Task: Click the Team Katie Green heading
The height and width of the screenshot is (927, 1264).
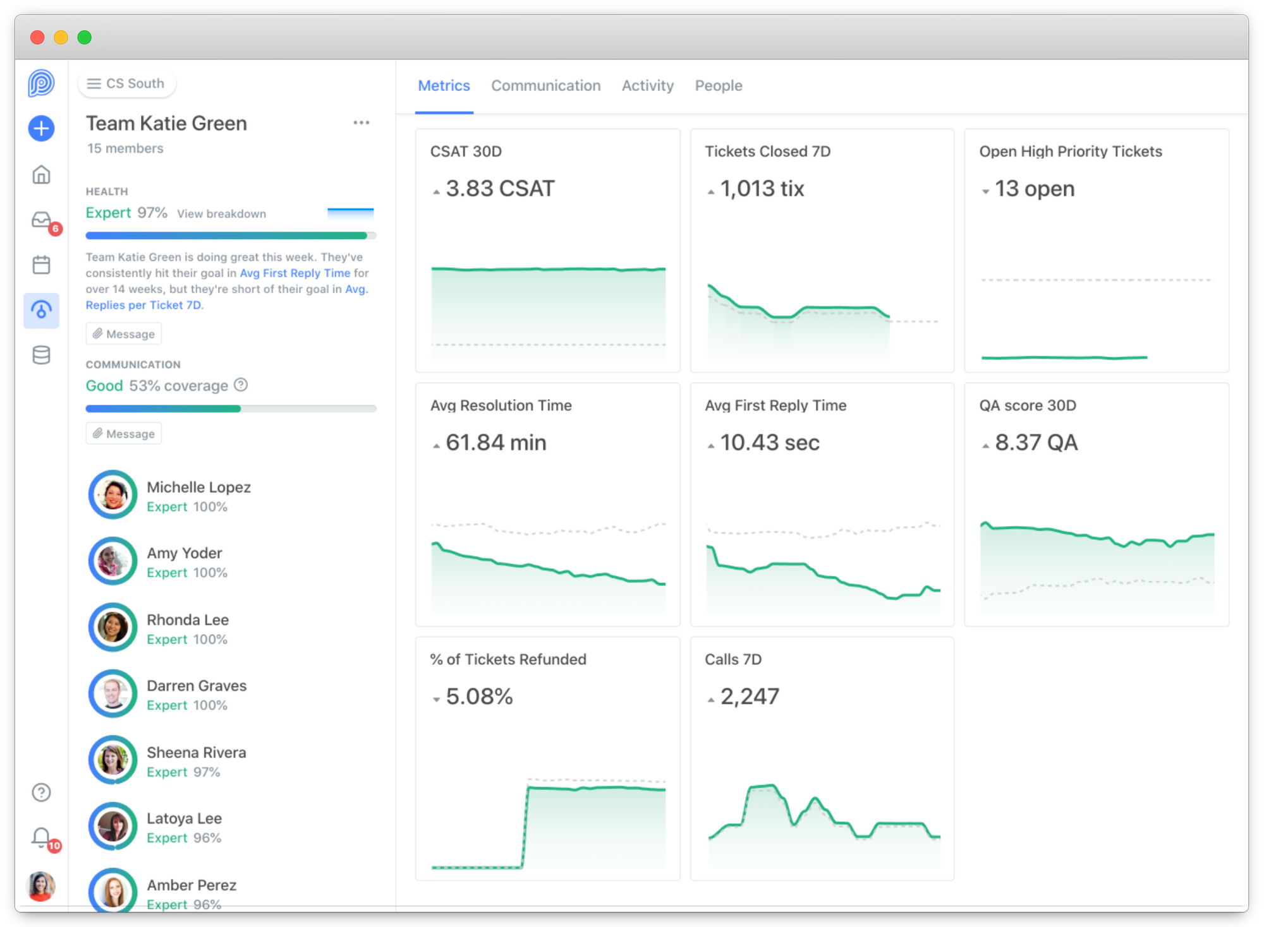Action: click(x=166, y=123)
